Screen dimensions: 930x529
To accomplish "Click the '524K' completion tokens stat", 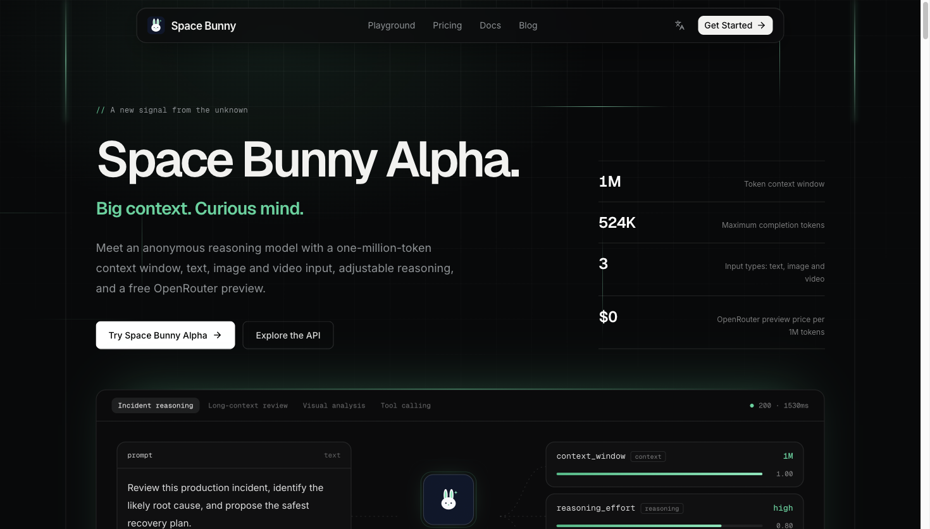I will point(617,223).
